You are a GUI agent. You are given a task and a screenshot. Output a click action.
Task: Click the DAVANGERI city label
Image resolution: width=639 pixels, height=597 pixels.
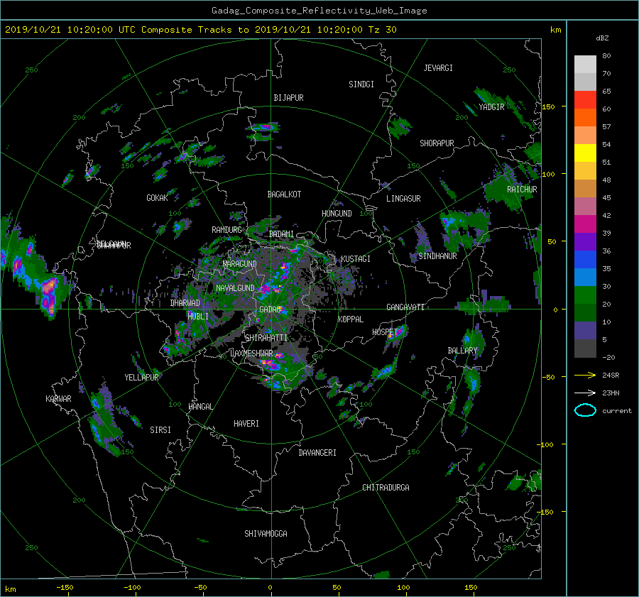click(317, 453)
